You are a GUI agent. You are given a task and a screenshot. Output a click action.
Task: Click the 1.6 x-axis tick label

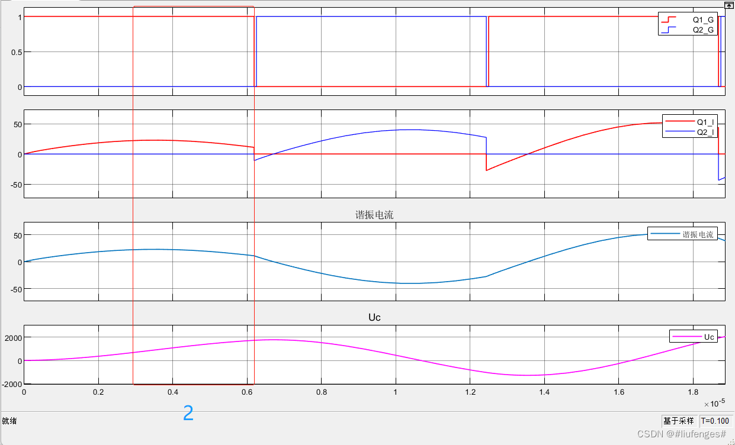(619, 392)
